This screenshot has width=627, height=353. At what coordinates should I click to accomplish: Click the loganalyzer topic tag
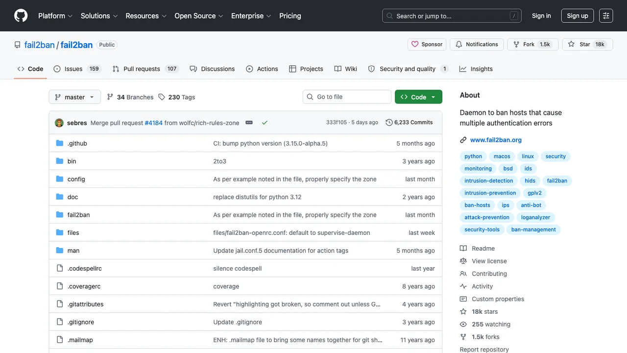click(535, 217)
